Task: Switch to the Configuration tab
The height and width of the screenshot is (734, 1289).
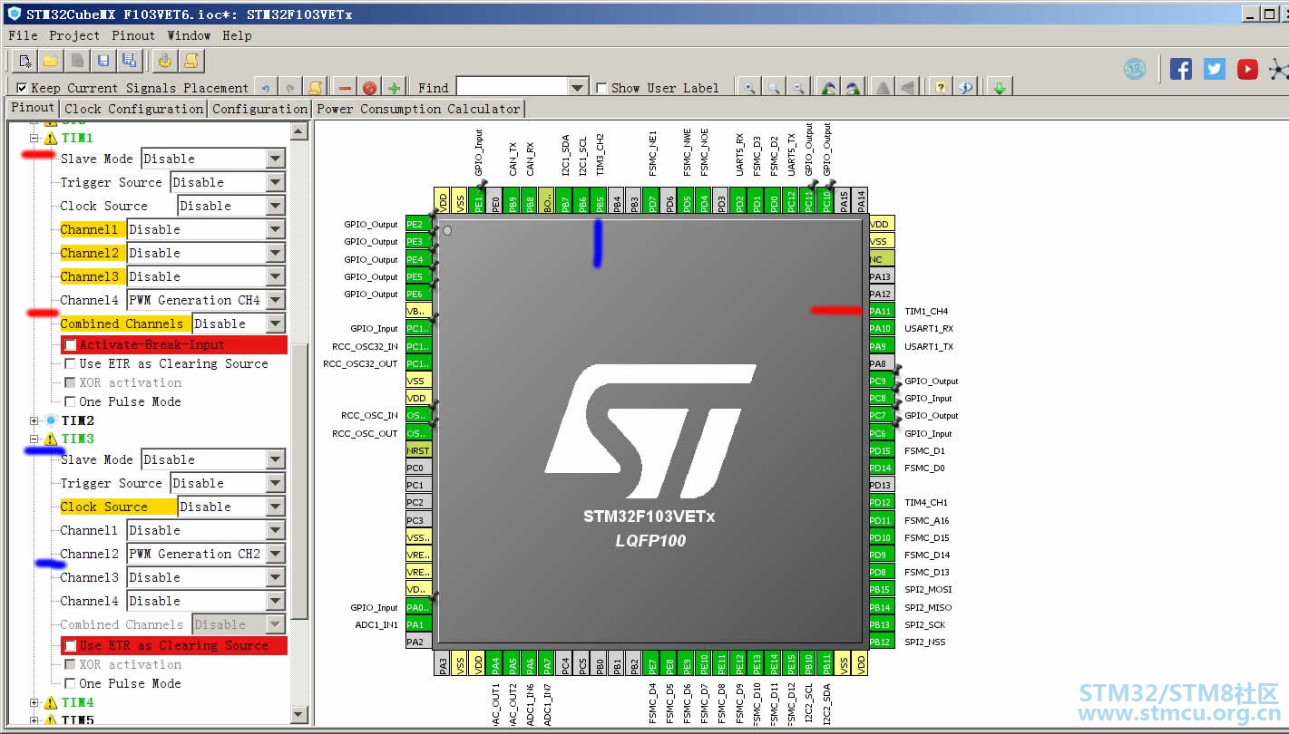Action: [x=260, y=109]
